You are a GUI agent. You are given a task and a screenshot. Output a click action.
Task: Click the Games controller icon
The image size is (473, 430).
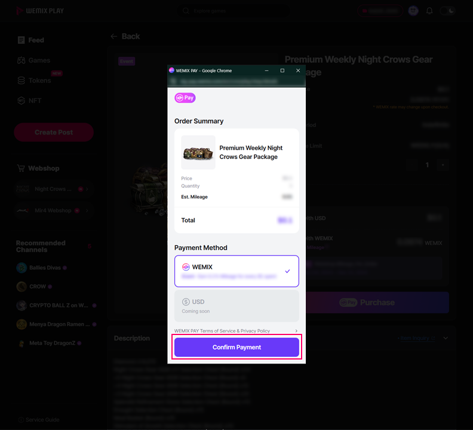(21, 60)
